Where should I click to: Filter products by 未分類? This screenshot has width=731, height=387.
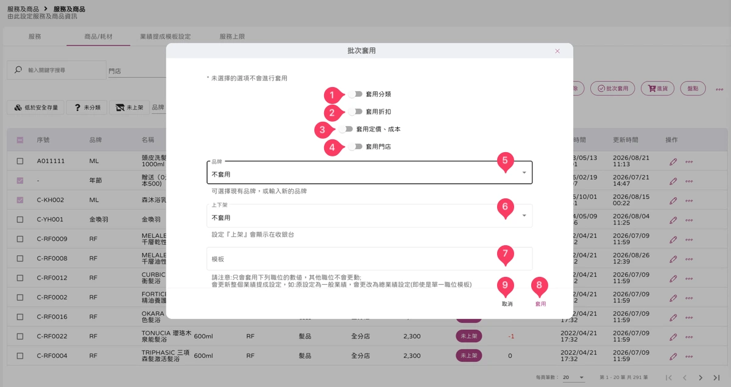(87, 108)
